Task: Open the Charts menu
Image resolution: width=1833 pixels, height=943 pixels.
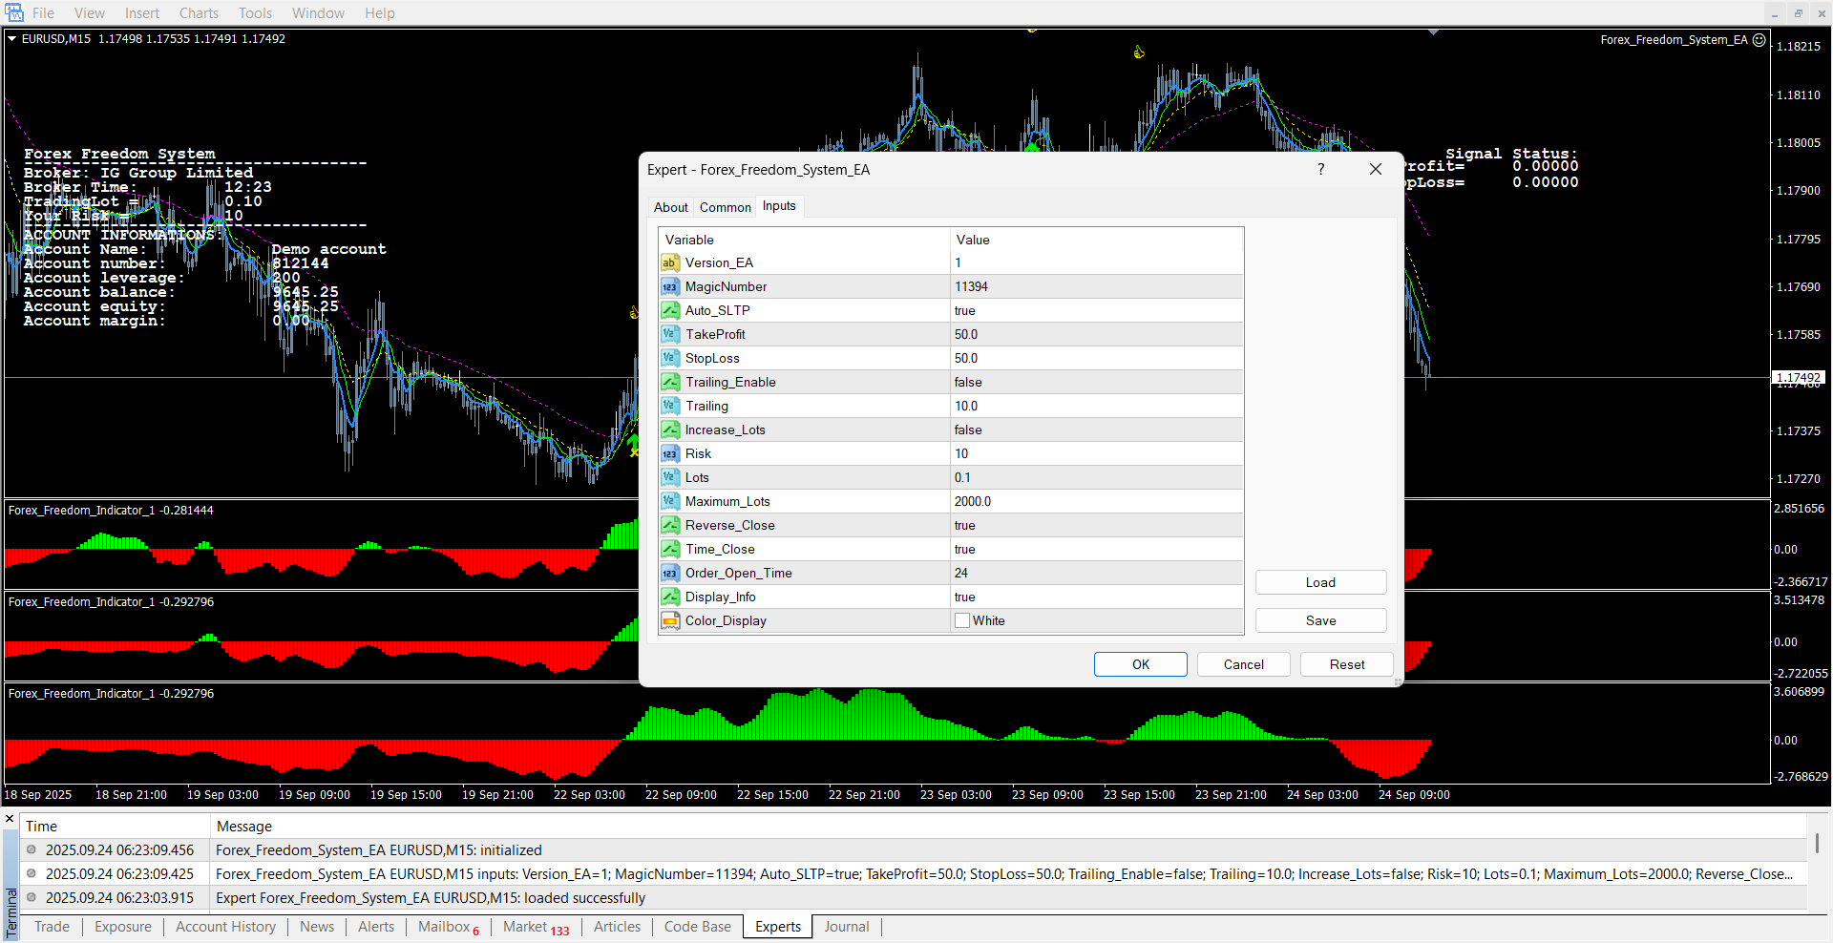Action: 199,13
